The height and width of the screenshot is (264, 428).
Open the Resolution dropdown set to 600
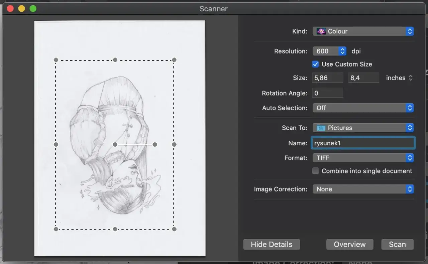(x=329, y=51)
